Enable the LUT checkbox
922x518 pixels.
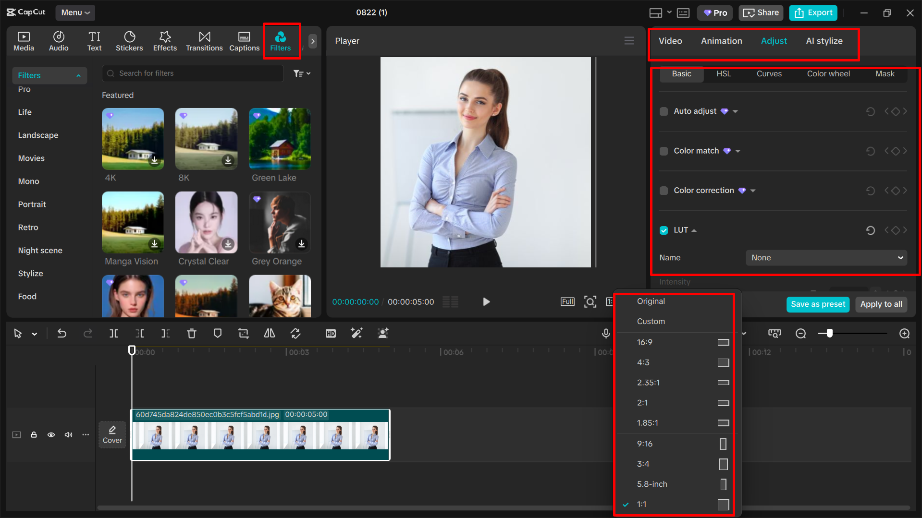[664, 230]
